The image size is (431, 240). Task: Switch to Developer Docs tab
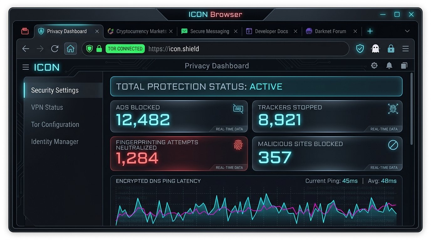(271, 31)
